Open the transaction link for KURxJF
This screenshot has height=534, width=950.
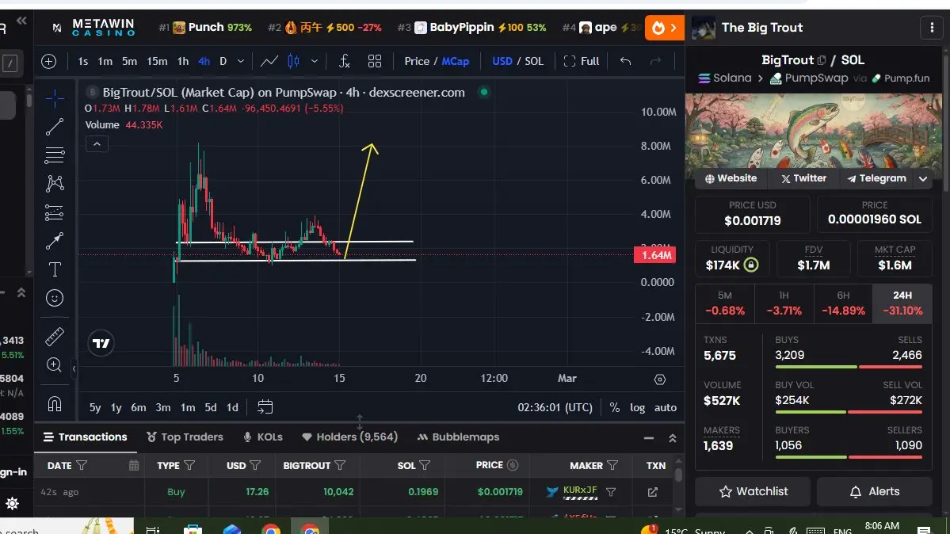coord(653,492)
